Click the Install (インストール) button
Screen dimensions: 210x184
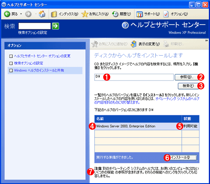pos(182,158)
